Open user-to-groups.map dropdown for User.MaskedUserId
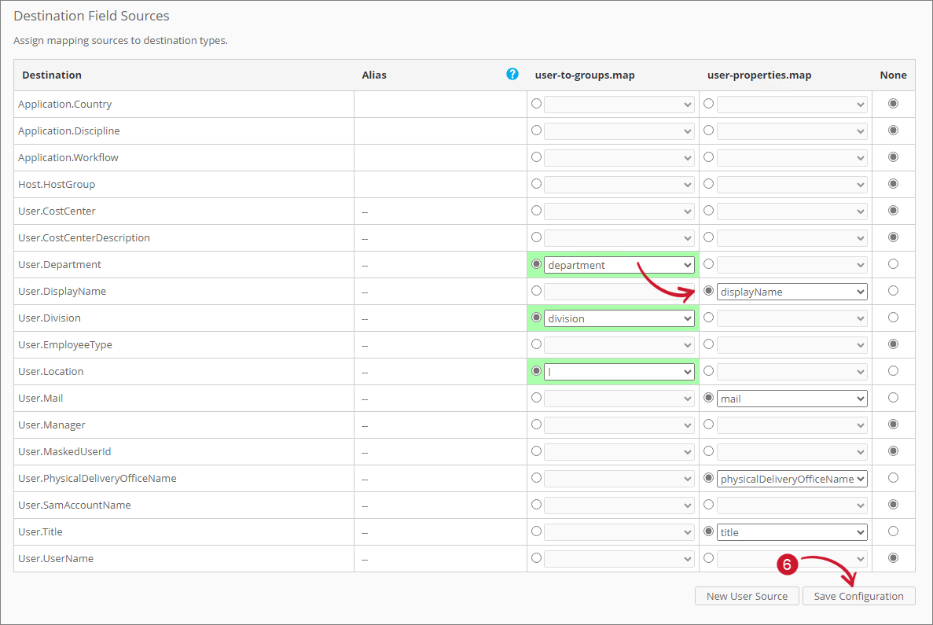This screenshot has height=625, width=933. pos(619,452)
